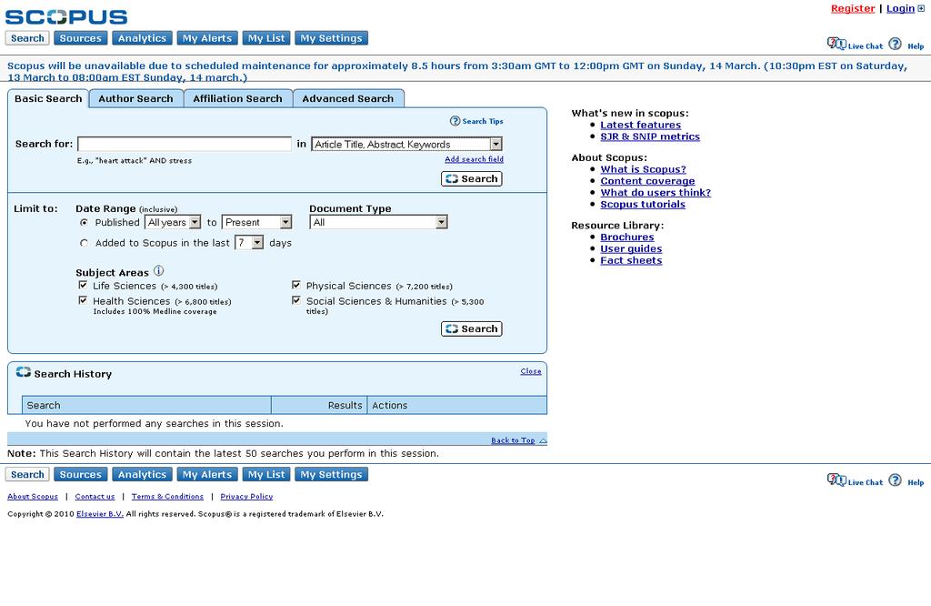
Task: Switch to the Author Search tab
Action: (136, 98)
